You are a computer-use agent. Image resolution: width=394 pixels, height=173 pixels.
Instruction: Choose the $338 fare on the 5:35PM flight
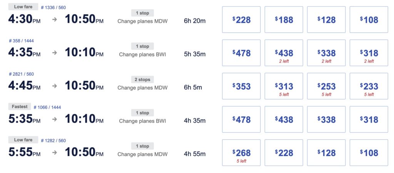[x=326, y=120]
